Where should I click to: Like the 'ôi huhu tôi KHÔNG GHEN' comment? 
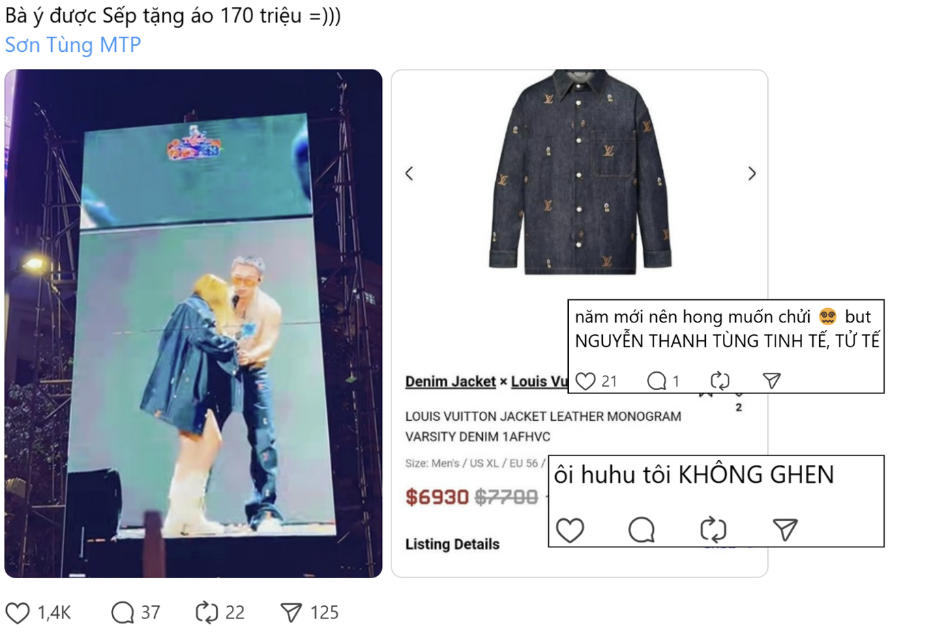click(570, 530)
